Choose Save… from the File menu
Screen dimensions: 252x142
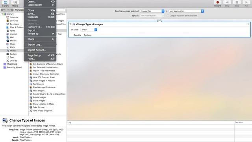coord(40,14)
